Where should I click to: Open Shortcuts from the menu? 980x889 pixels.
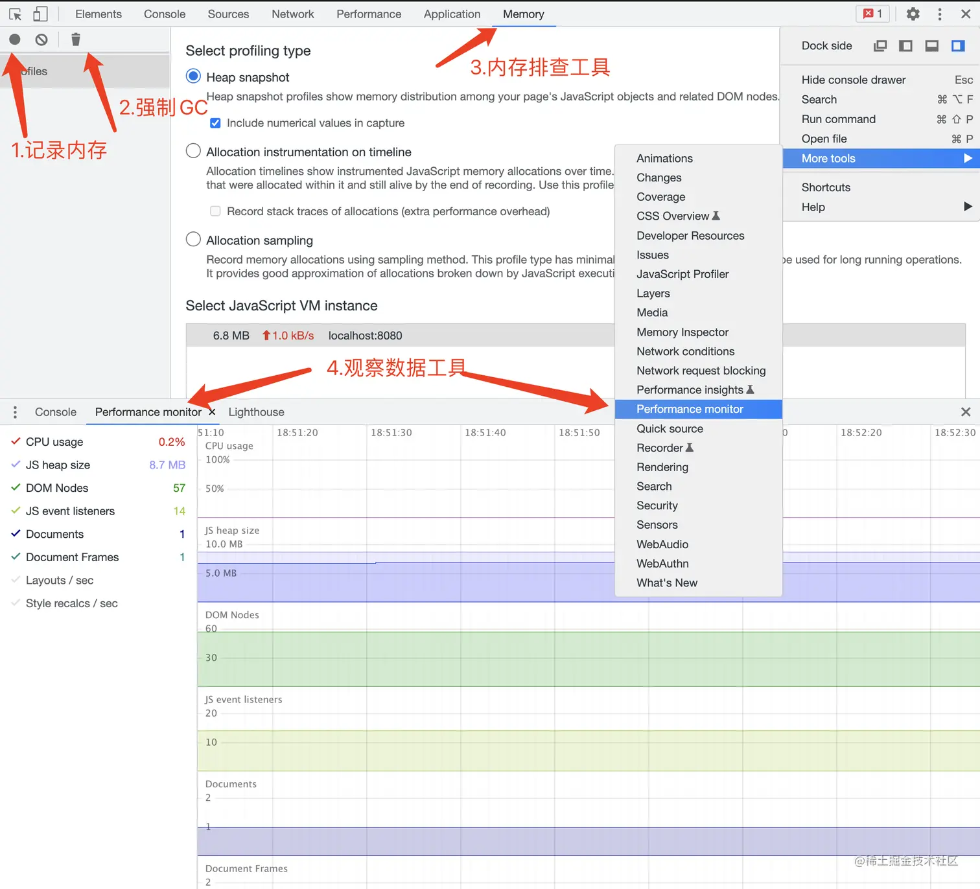(x=881, y=187)
